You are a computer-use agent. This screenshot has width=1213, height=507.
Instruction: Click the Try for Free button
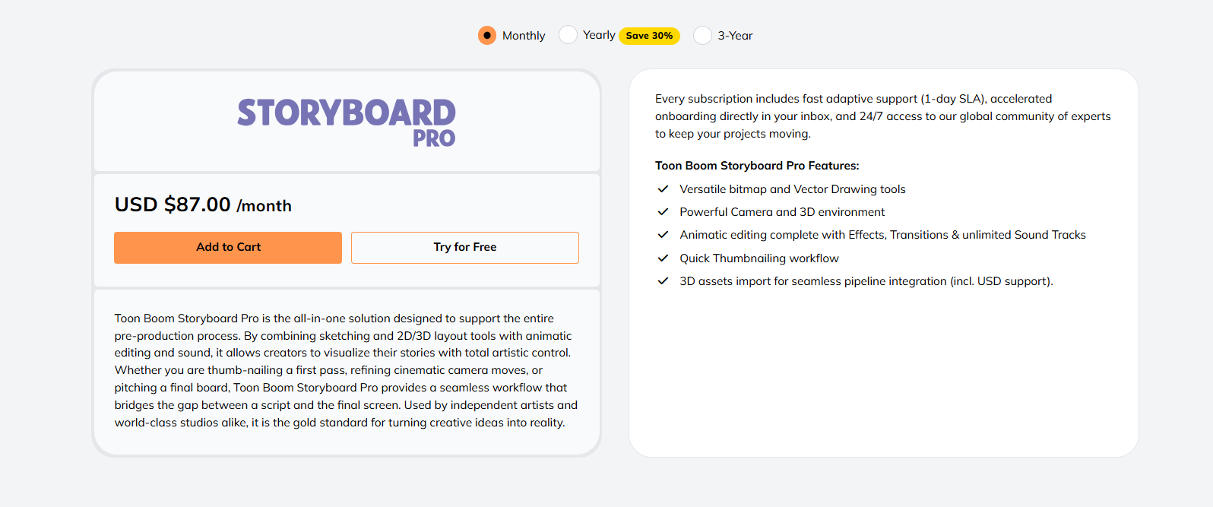[465, 248]
